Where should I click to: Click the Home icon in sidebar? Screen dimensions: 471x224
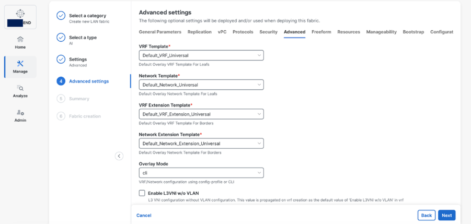coord(20,39)
